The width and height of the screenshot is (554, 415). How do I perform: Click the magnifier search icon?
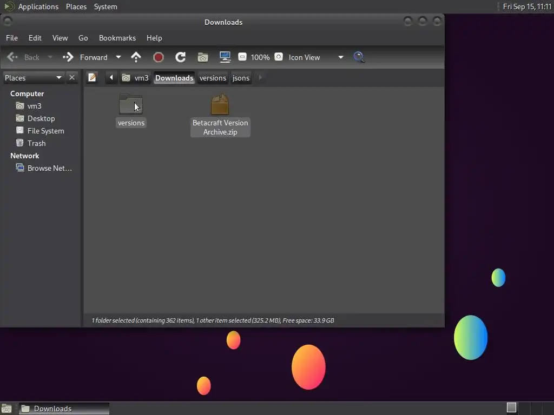pyautogui.click(x=359, y=57)
